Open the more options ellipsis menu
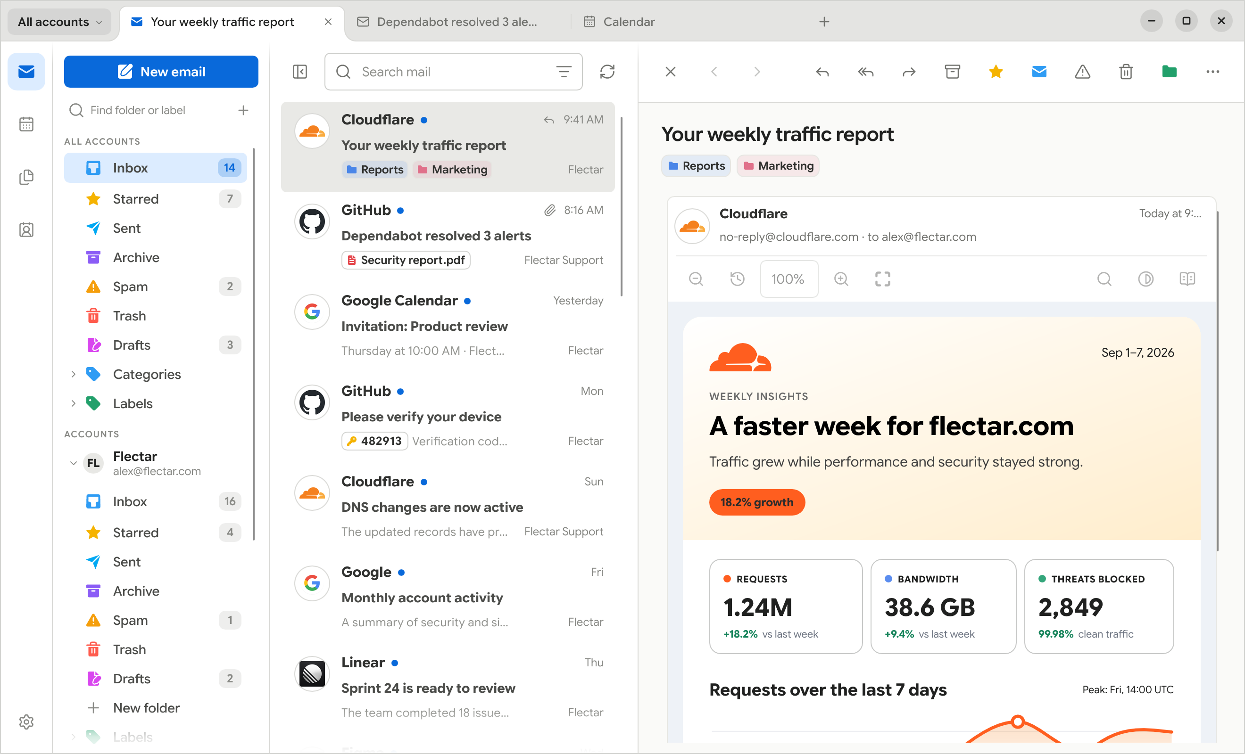This screenshot has height=754, width=1245. coord(1212,72)
